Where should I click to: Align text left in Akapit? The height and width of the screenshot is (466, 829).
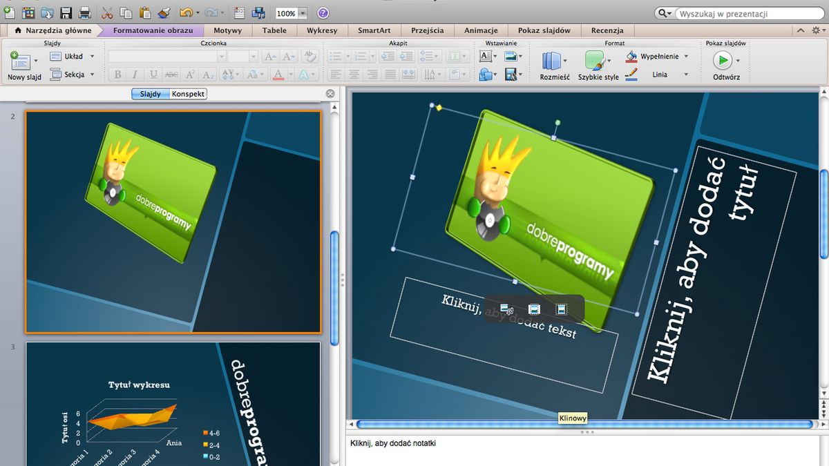(x=336, y=75)
